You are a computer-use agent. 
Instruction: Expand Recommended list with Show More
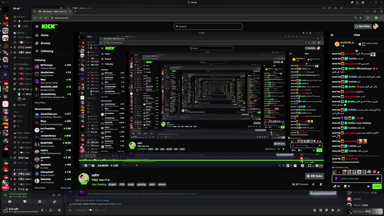pos(40,188)
